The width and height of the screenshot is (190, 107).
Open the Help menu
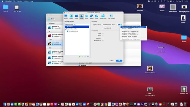pos(32,1)
